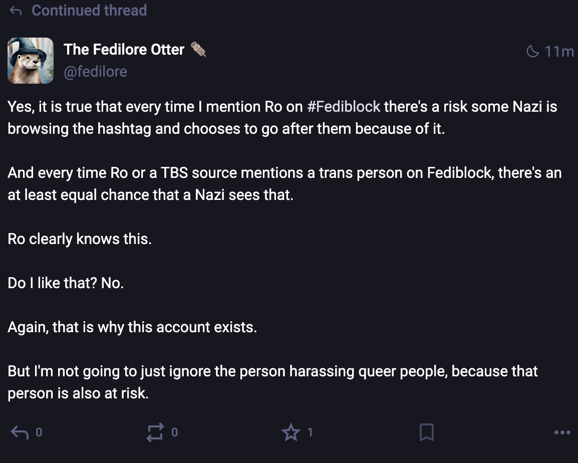The height and width of the screenshot is (463, 578).
Task: Bookmark this post
Action: [x=426, y=432]
